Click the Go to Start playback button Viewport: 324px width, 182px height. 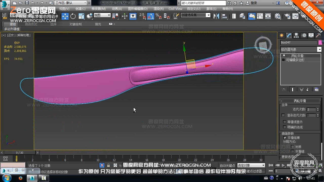tap(271, 165)
